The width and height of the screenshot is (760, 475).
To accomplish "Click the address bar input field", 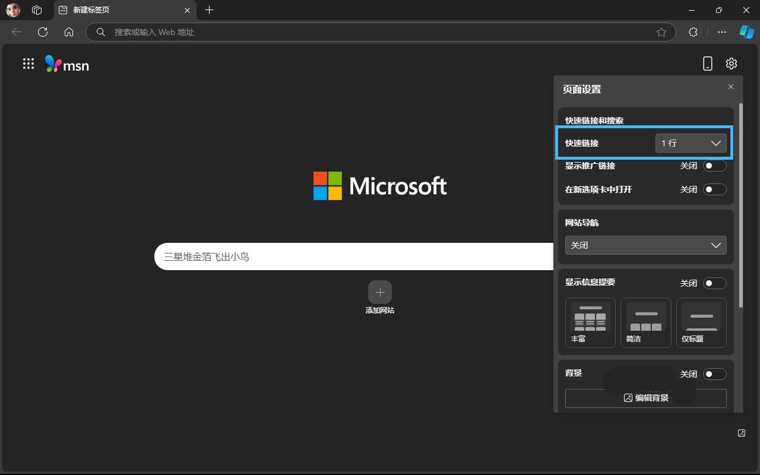I will (380, 32).
